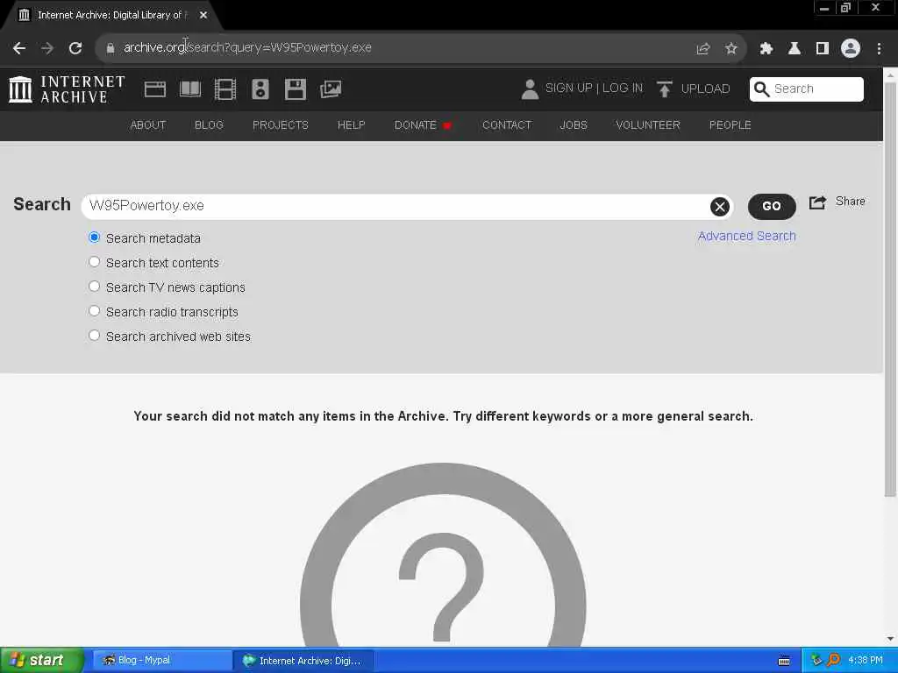Open the Video filmstrip icon
Viewport: 898px width, 673px height.
tap(225, 89)
